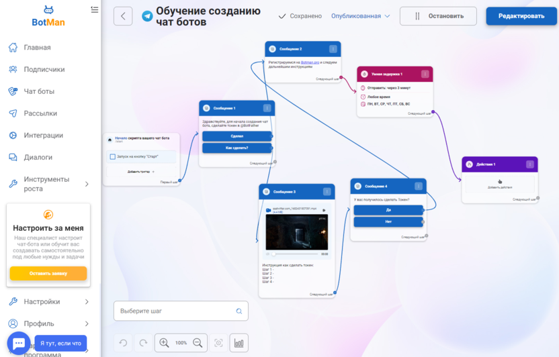559x357 pixels.
Task: Expand the 'Инструменты роста' submenu
Action: tap(87, 184)
